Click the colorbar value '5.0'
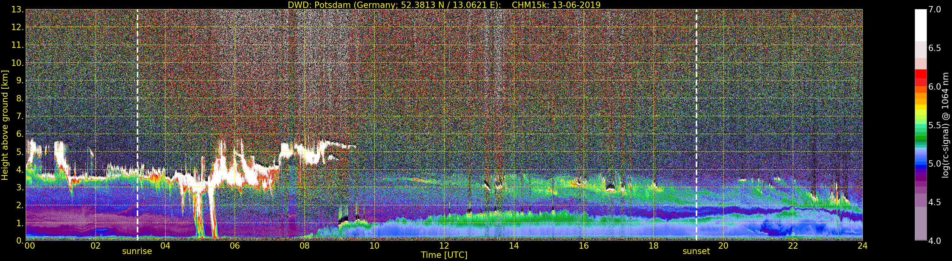This screenshot has width=952, height=261. coord(935,163)
